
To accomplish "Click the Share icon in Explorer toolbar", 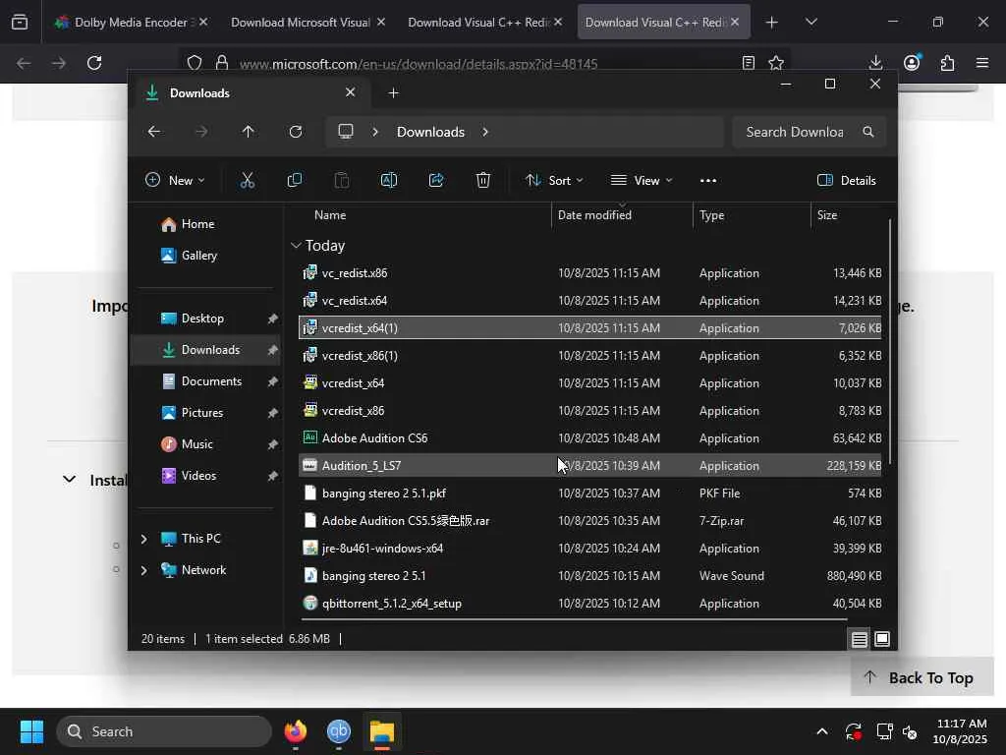I will point(436,181).
